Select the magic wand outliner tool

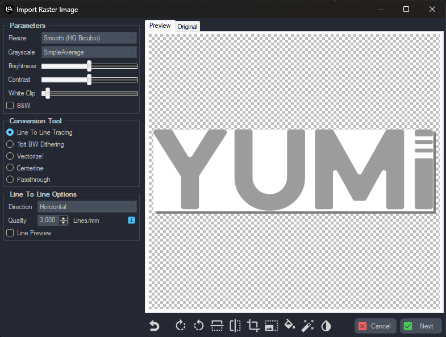pyautogui.click(x=308, y=326)
